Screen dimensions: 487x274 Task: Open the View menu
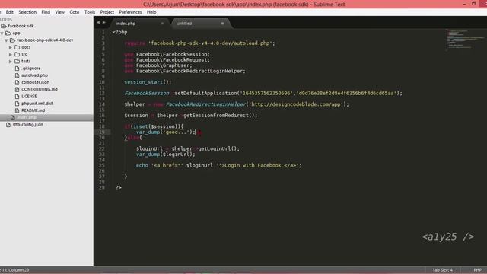pyautogui.click(x=59, y=12)
